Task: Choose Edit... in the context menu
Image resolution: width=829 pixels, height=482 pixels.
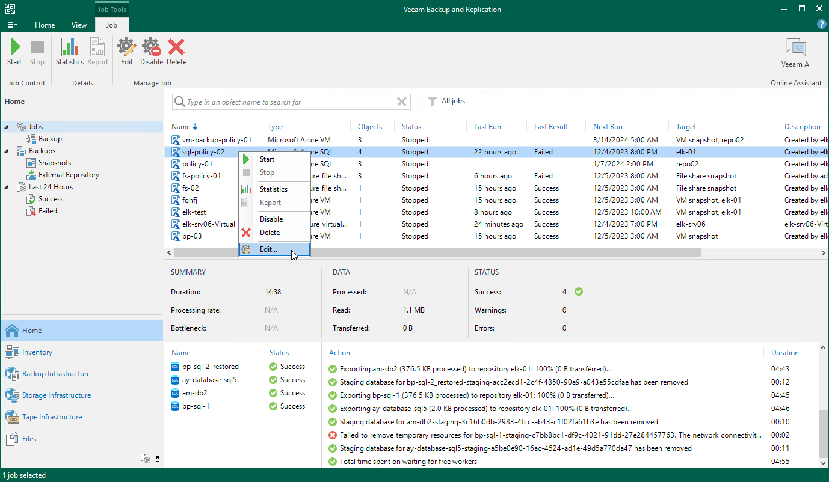Action: 274,249
